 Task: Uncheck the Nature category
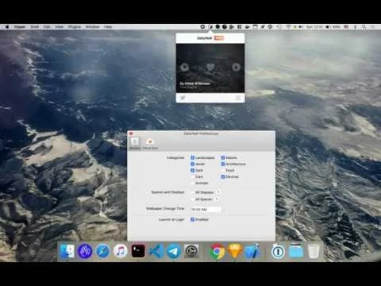pyautogui.click(x=223, y=157)
